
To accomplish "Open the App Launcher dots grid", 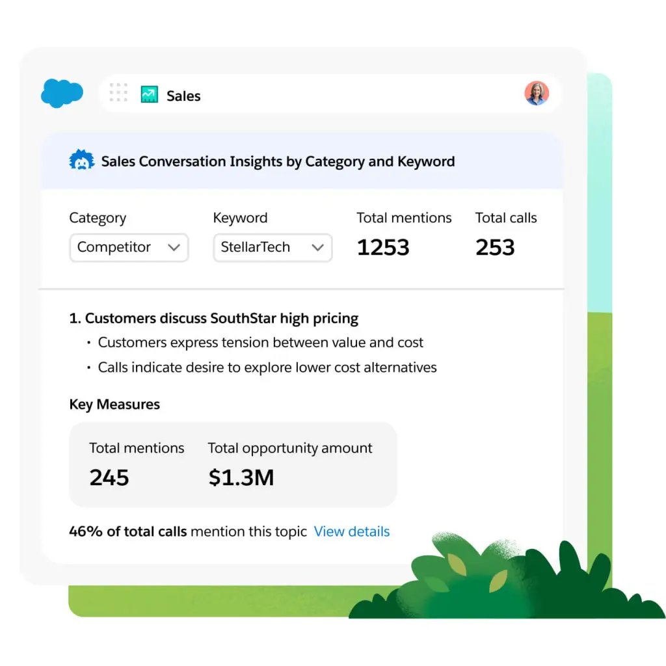I will tap(118, 93).
